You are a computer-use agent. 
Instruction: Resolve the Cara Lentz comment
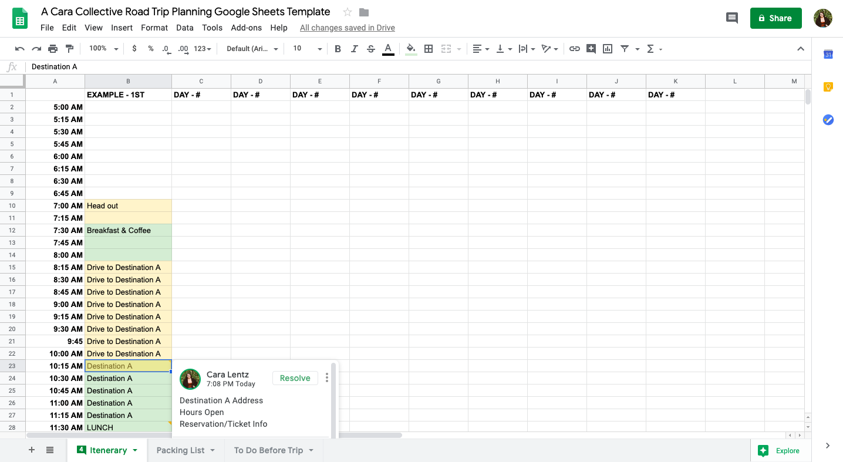[295, 378]
